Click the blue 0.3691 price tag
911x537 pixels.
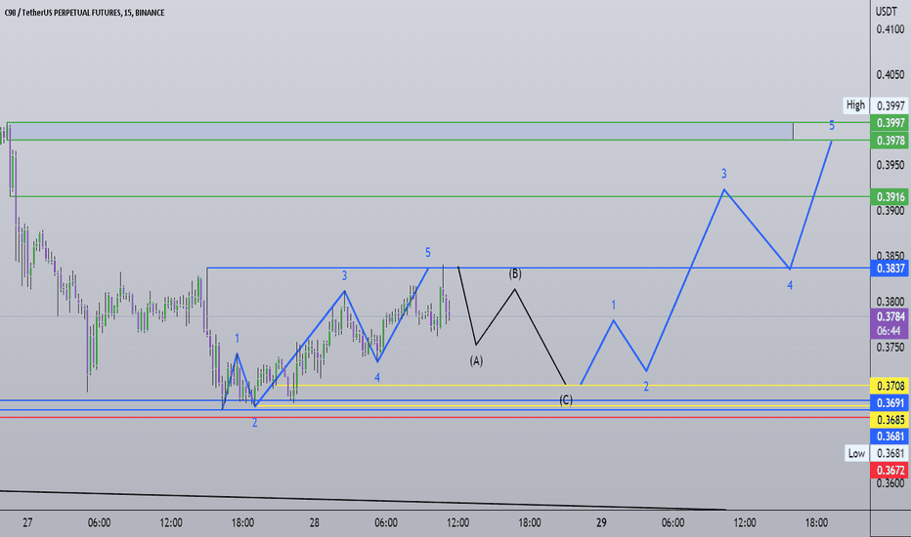889,403
